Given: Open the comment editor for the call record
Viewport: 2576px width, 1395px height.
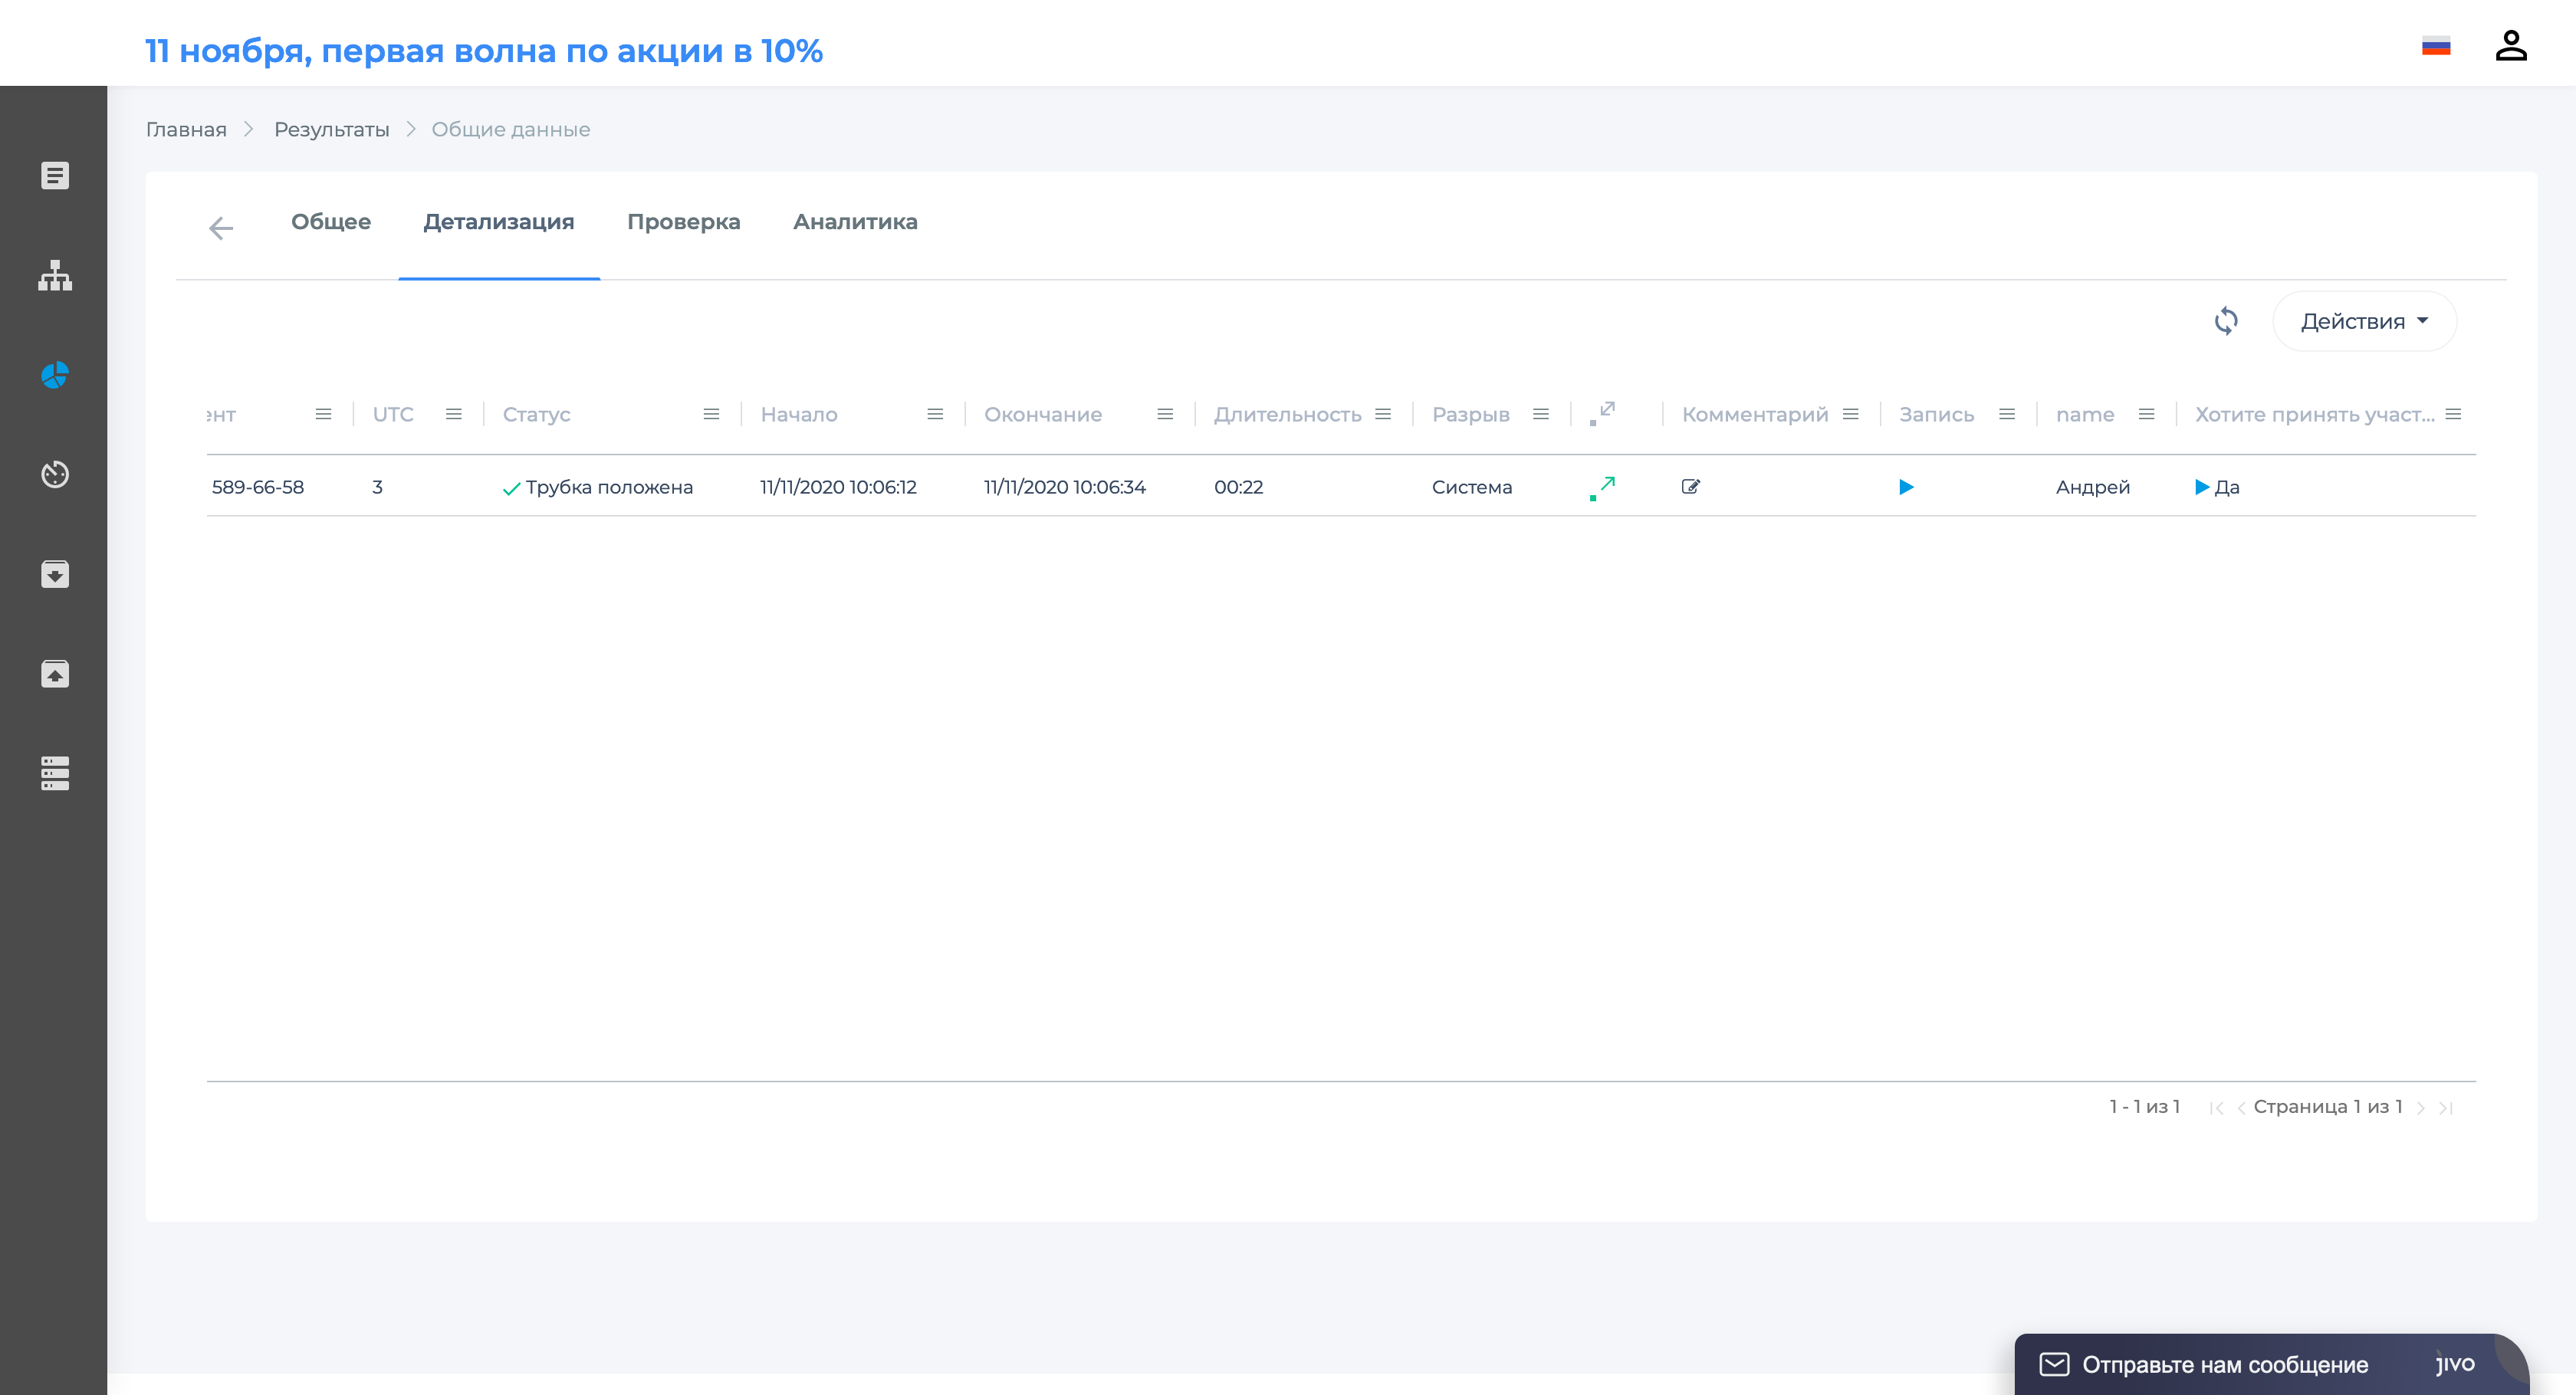Looking at the screenshot, I should pyautogui.click(x=1691, y=487).
